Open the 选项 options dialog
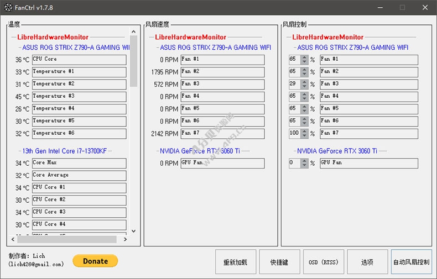 [x=367, y=262]
